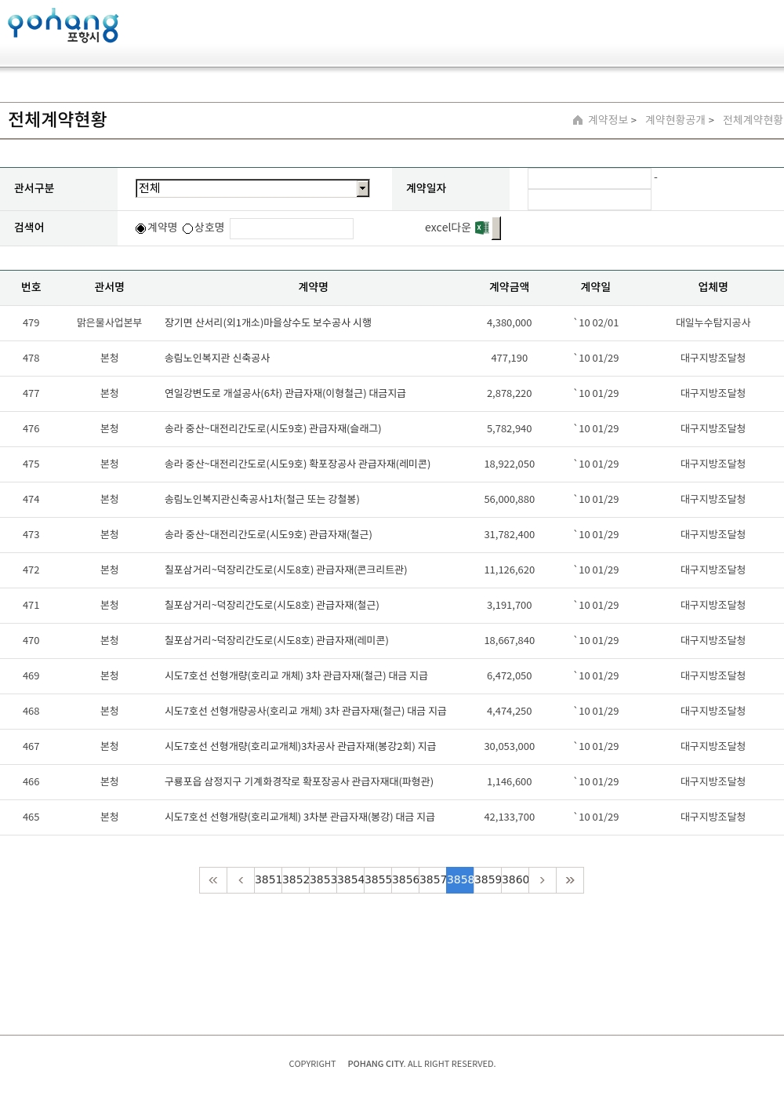
Task: Click the 계약정보 breadcrumb item
Action: (x=608, y=120)
